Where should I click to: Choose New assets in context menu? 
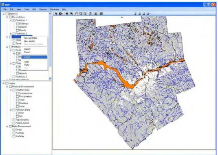click(29, 41)
